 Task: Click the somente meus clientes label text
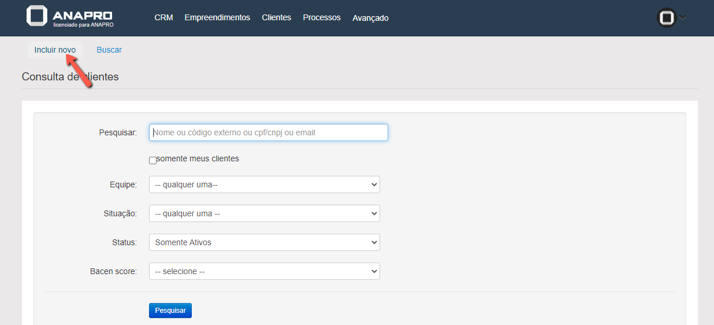point(198,158)
